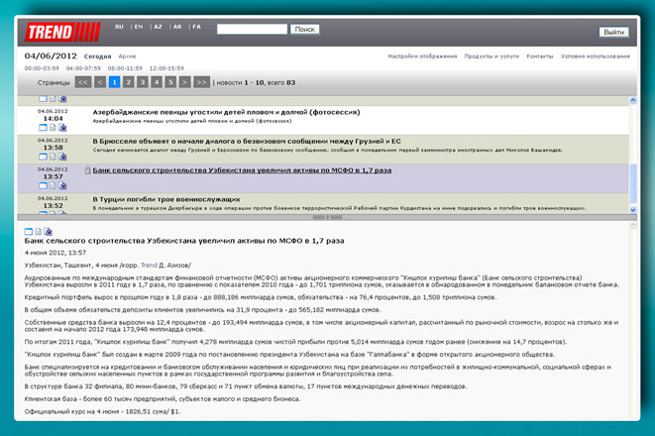
Task: Click the window icon above the article title
Action: (x=29, y=231)
